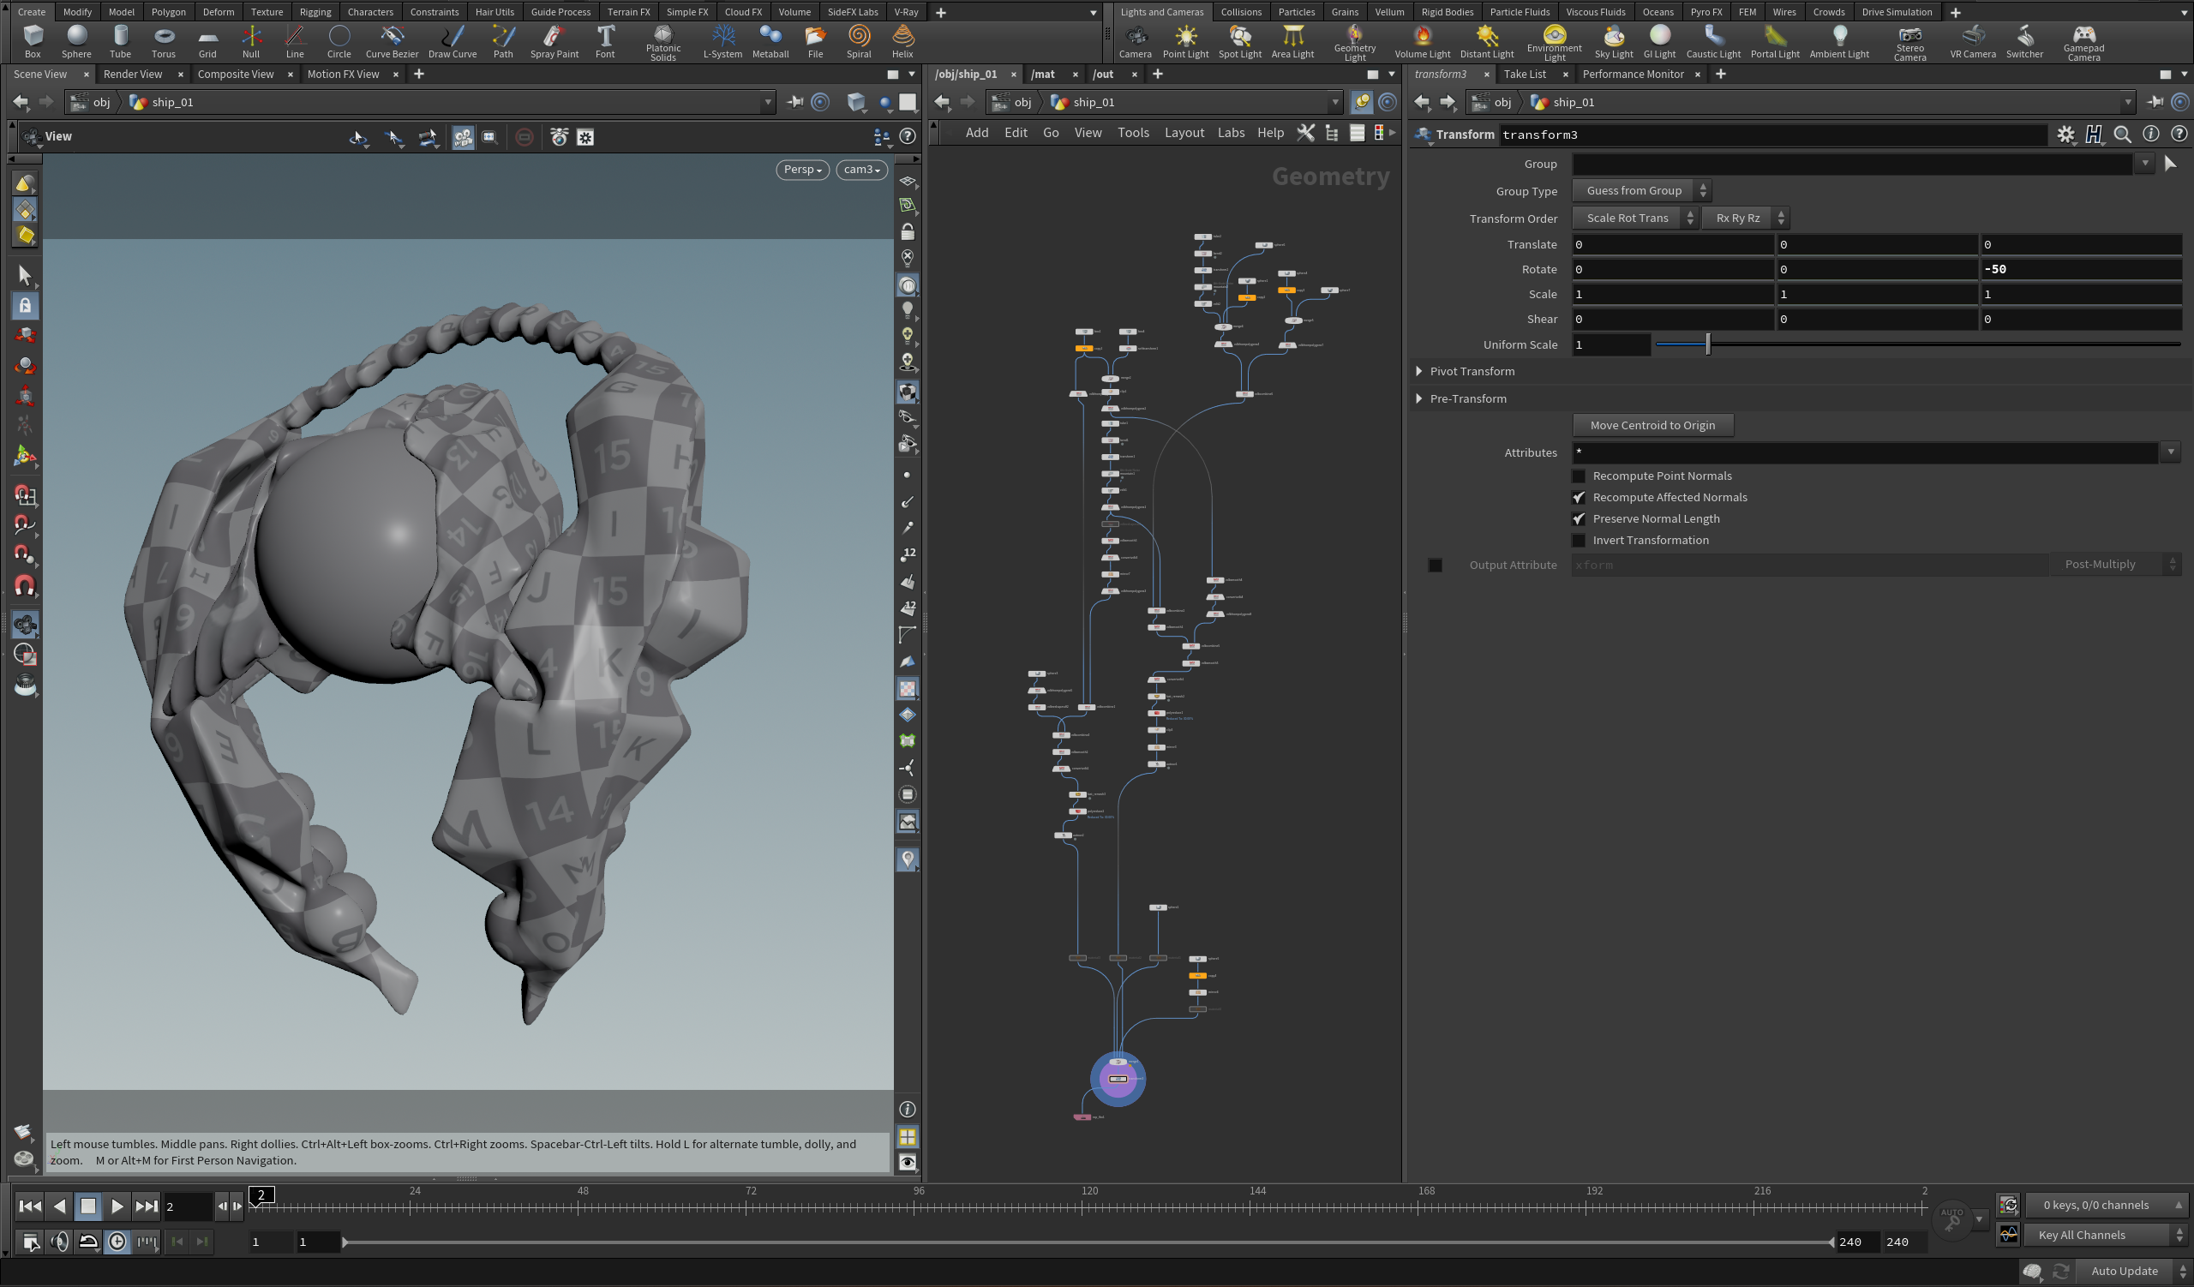Uncheck Recompute Affected Normals
The image size is (2194, 1287).
point(1578,498)
